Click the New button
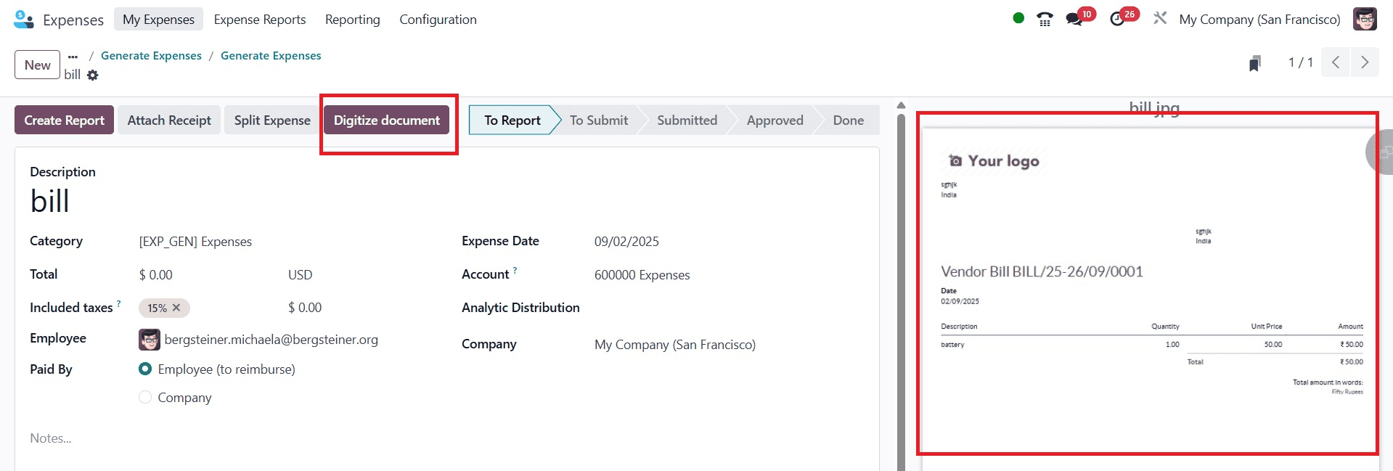 (37, 65)
